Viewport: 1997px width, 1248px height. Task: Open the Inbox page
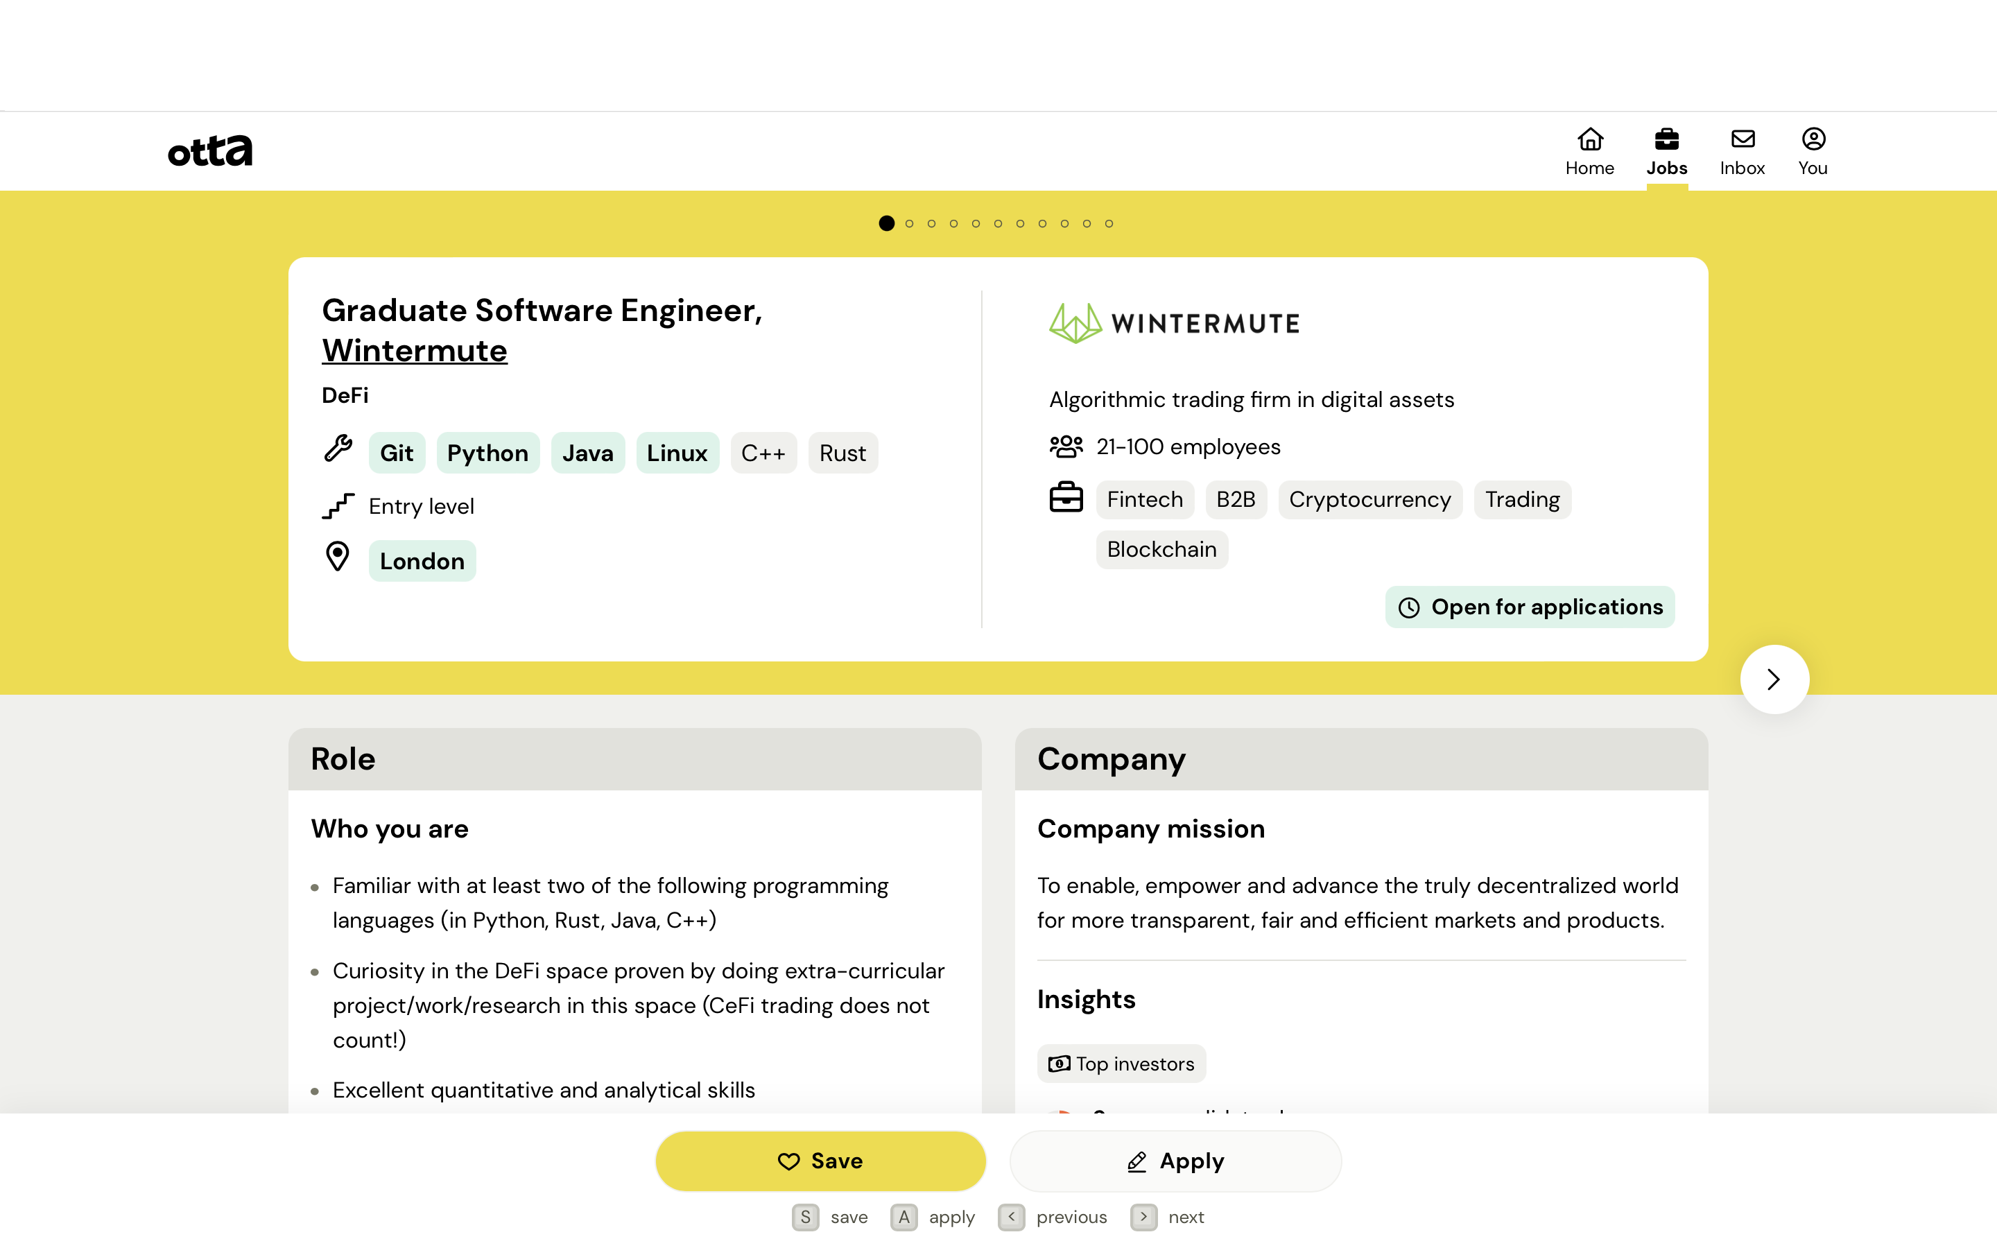coord(1742,152)
